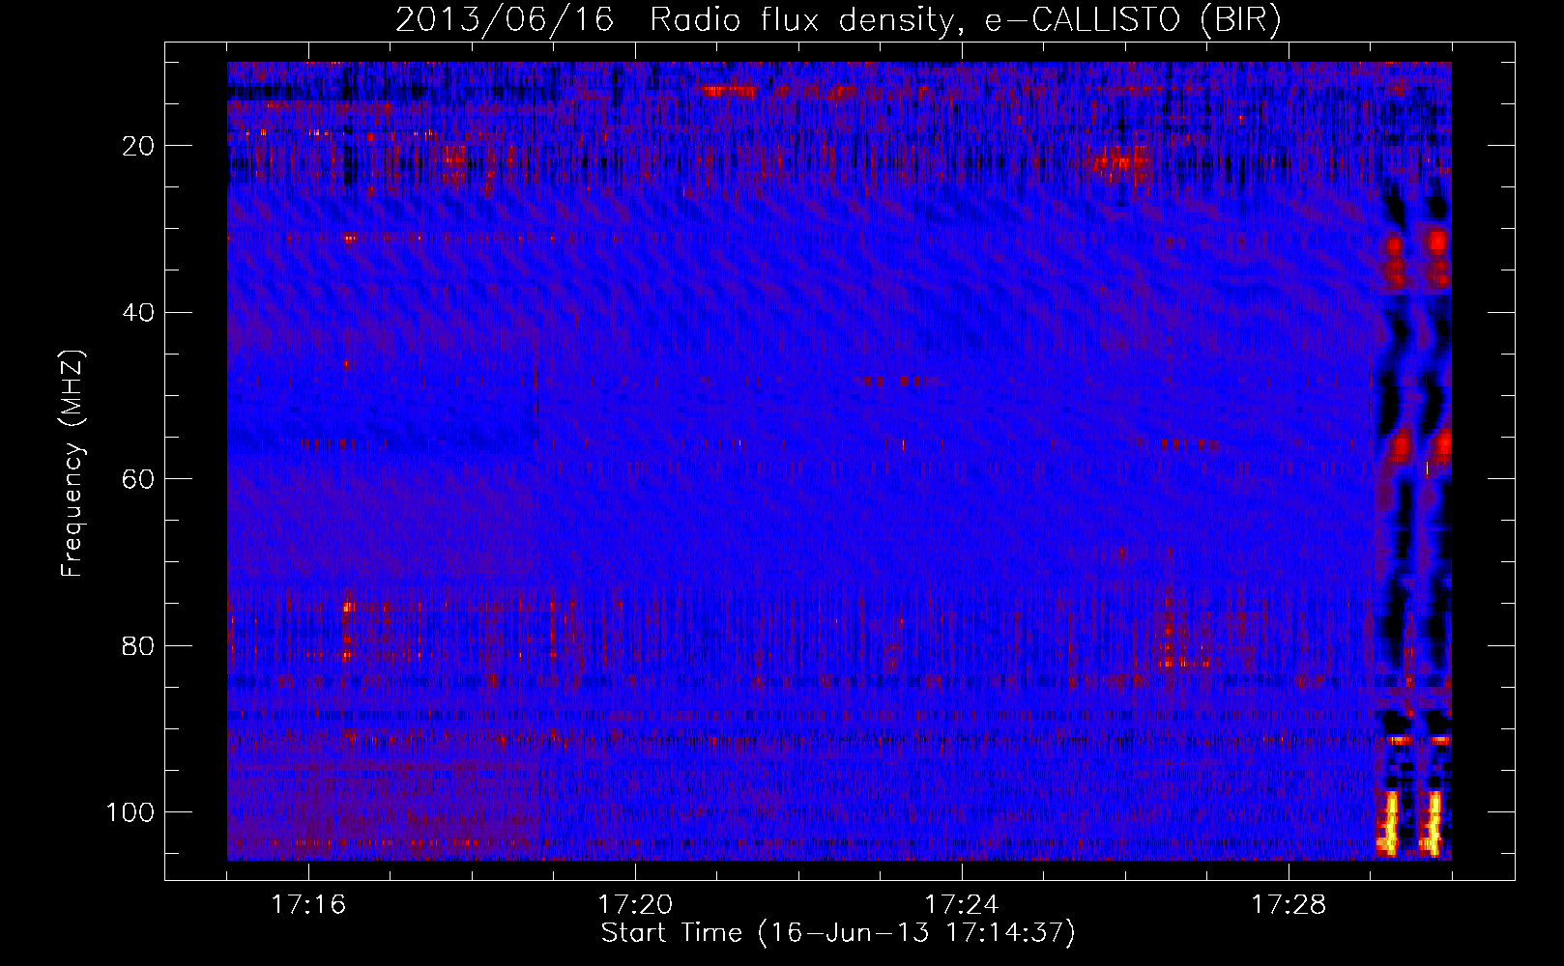
Task: Click the '20' frequency tick label
Action: (139, 146)
